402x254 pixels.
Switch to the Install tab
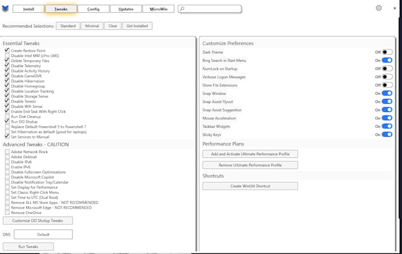coord(28,9)
